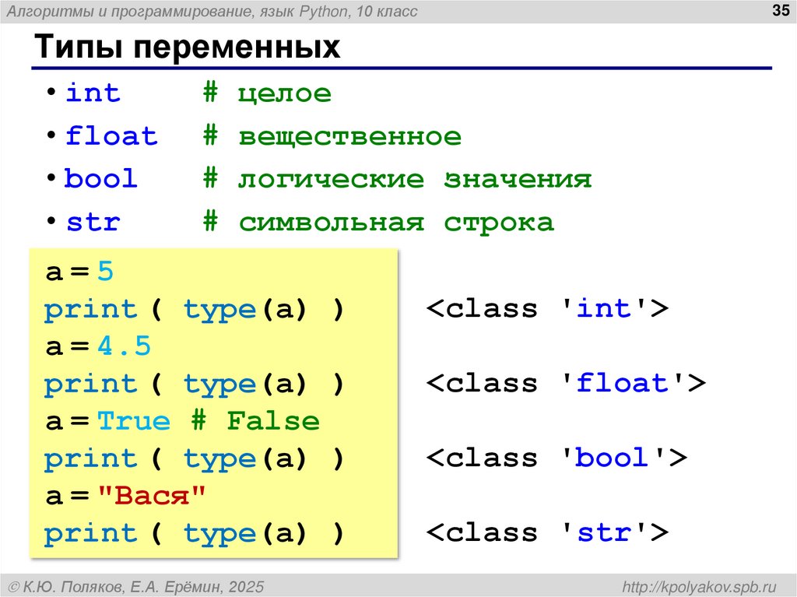
Task: Click the bullet point next to int
Action: (52, 93)
